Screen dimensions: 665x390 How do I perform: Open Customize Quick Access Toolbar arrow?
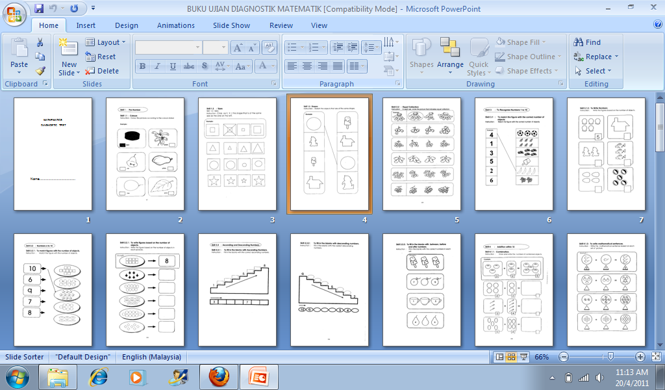(x=94, y=8)
